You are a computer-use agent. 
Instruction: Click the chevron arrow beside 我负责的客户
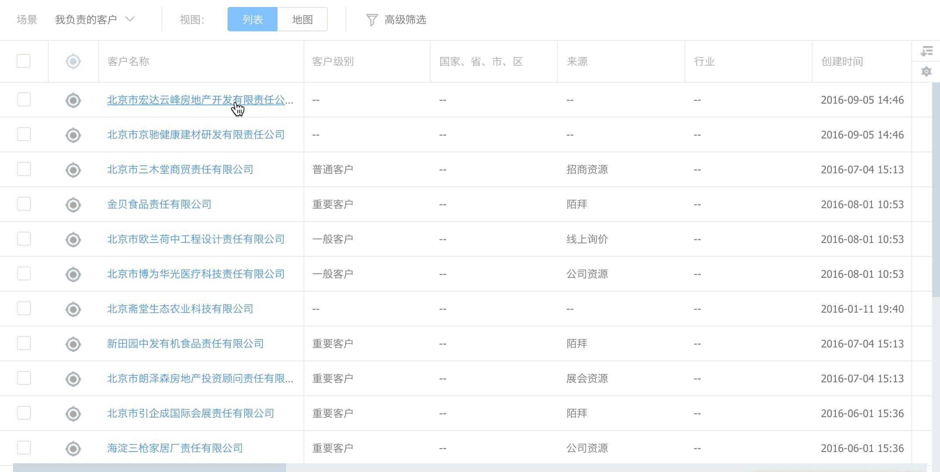pos(129,20)
